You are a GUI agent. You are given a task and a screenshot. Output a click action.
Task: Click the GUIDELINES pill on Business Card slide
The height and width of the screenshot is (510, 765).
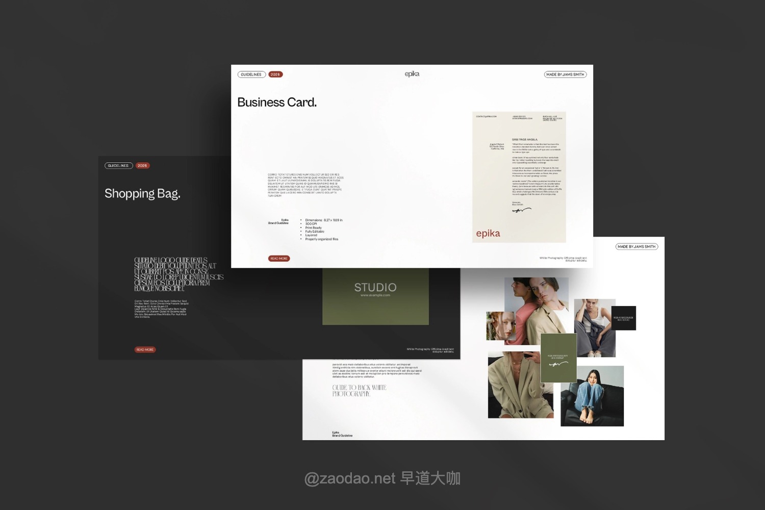(x=251, y=74)
